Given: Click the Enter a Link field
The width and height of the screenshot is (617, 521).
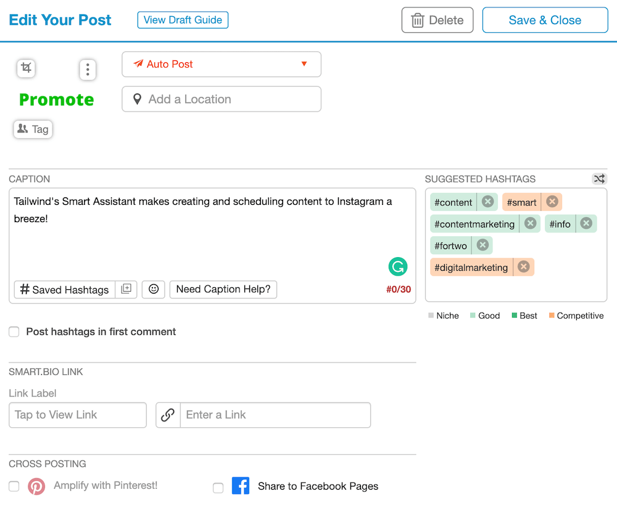Looking at the screenshot, I should click(275, 415).
